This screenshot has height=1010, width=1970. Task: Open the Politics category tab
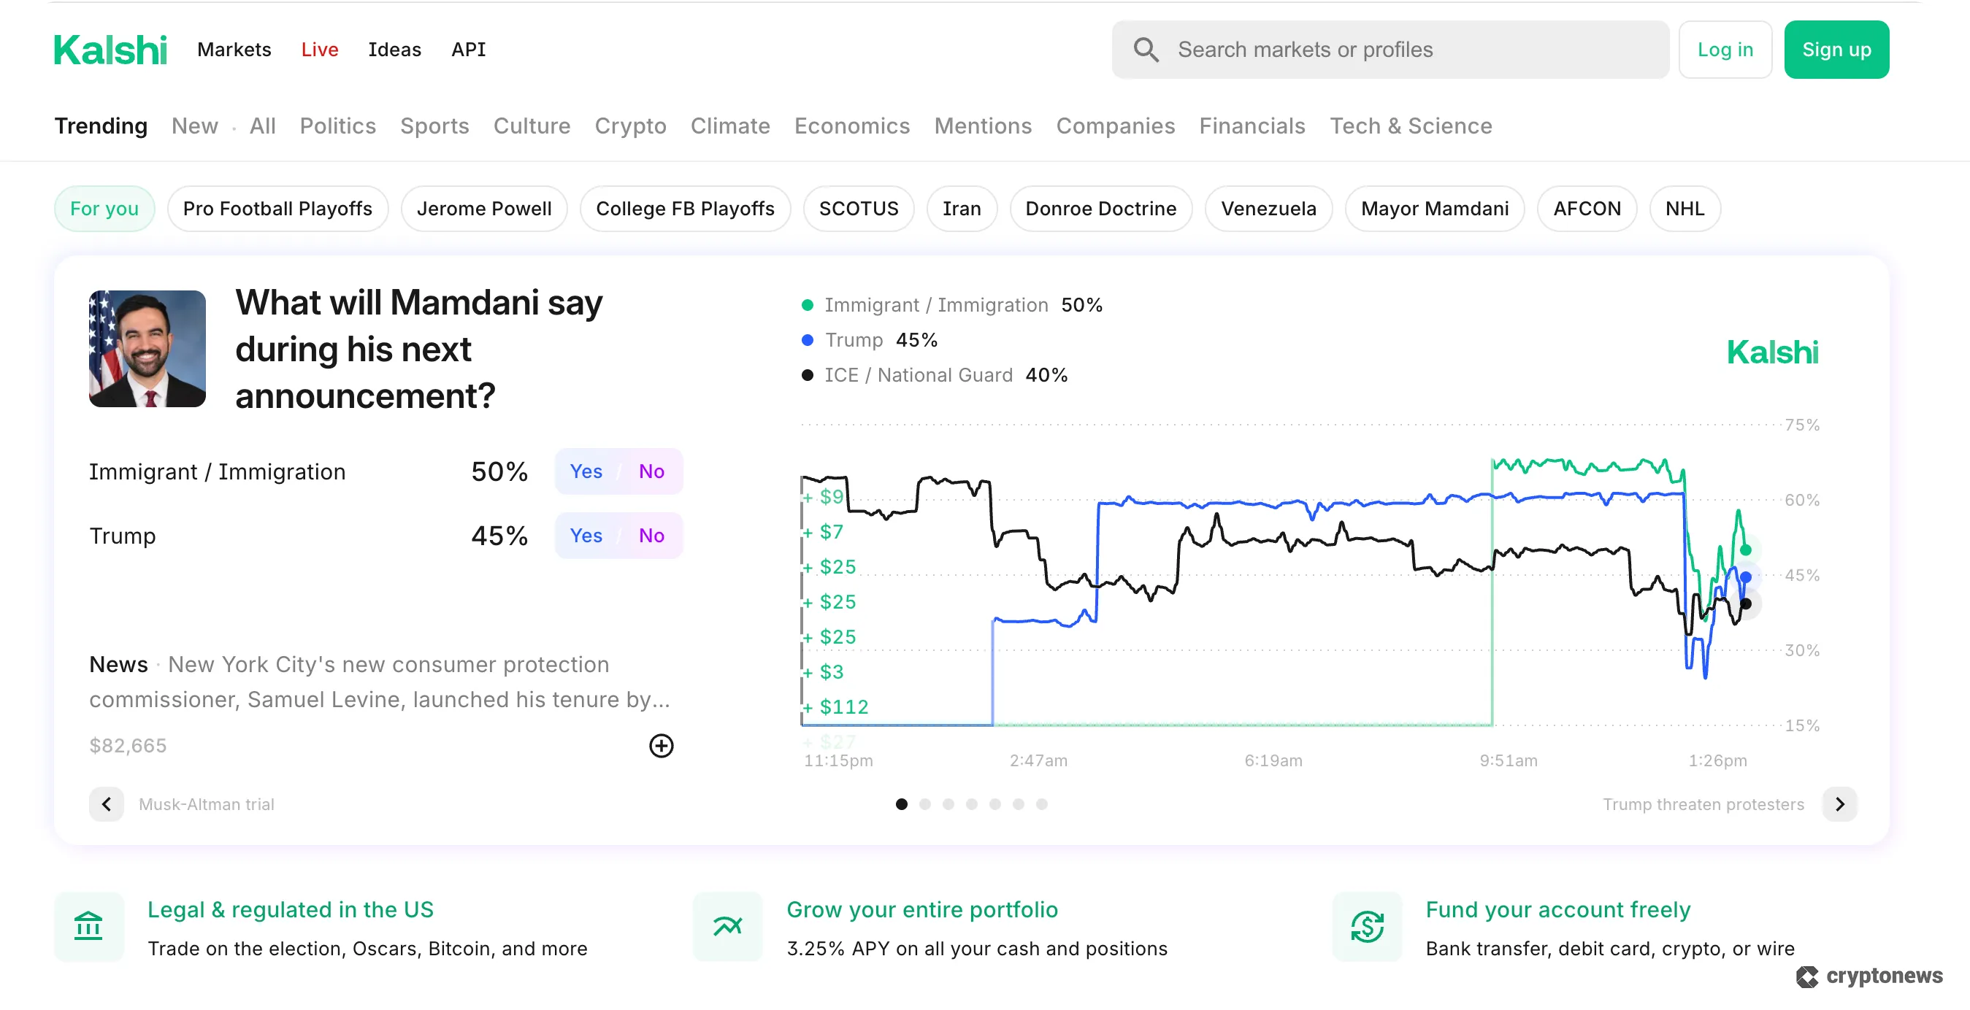(x=337, y=126)
